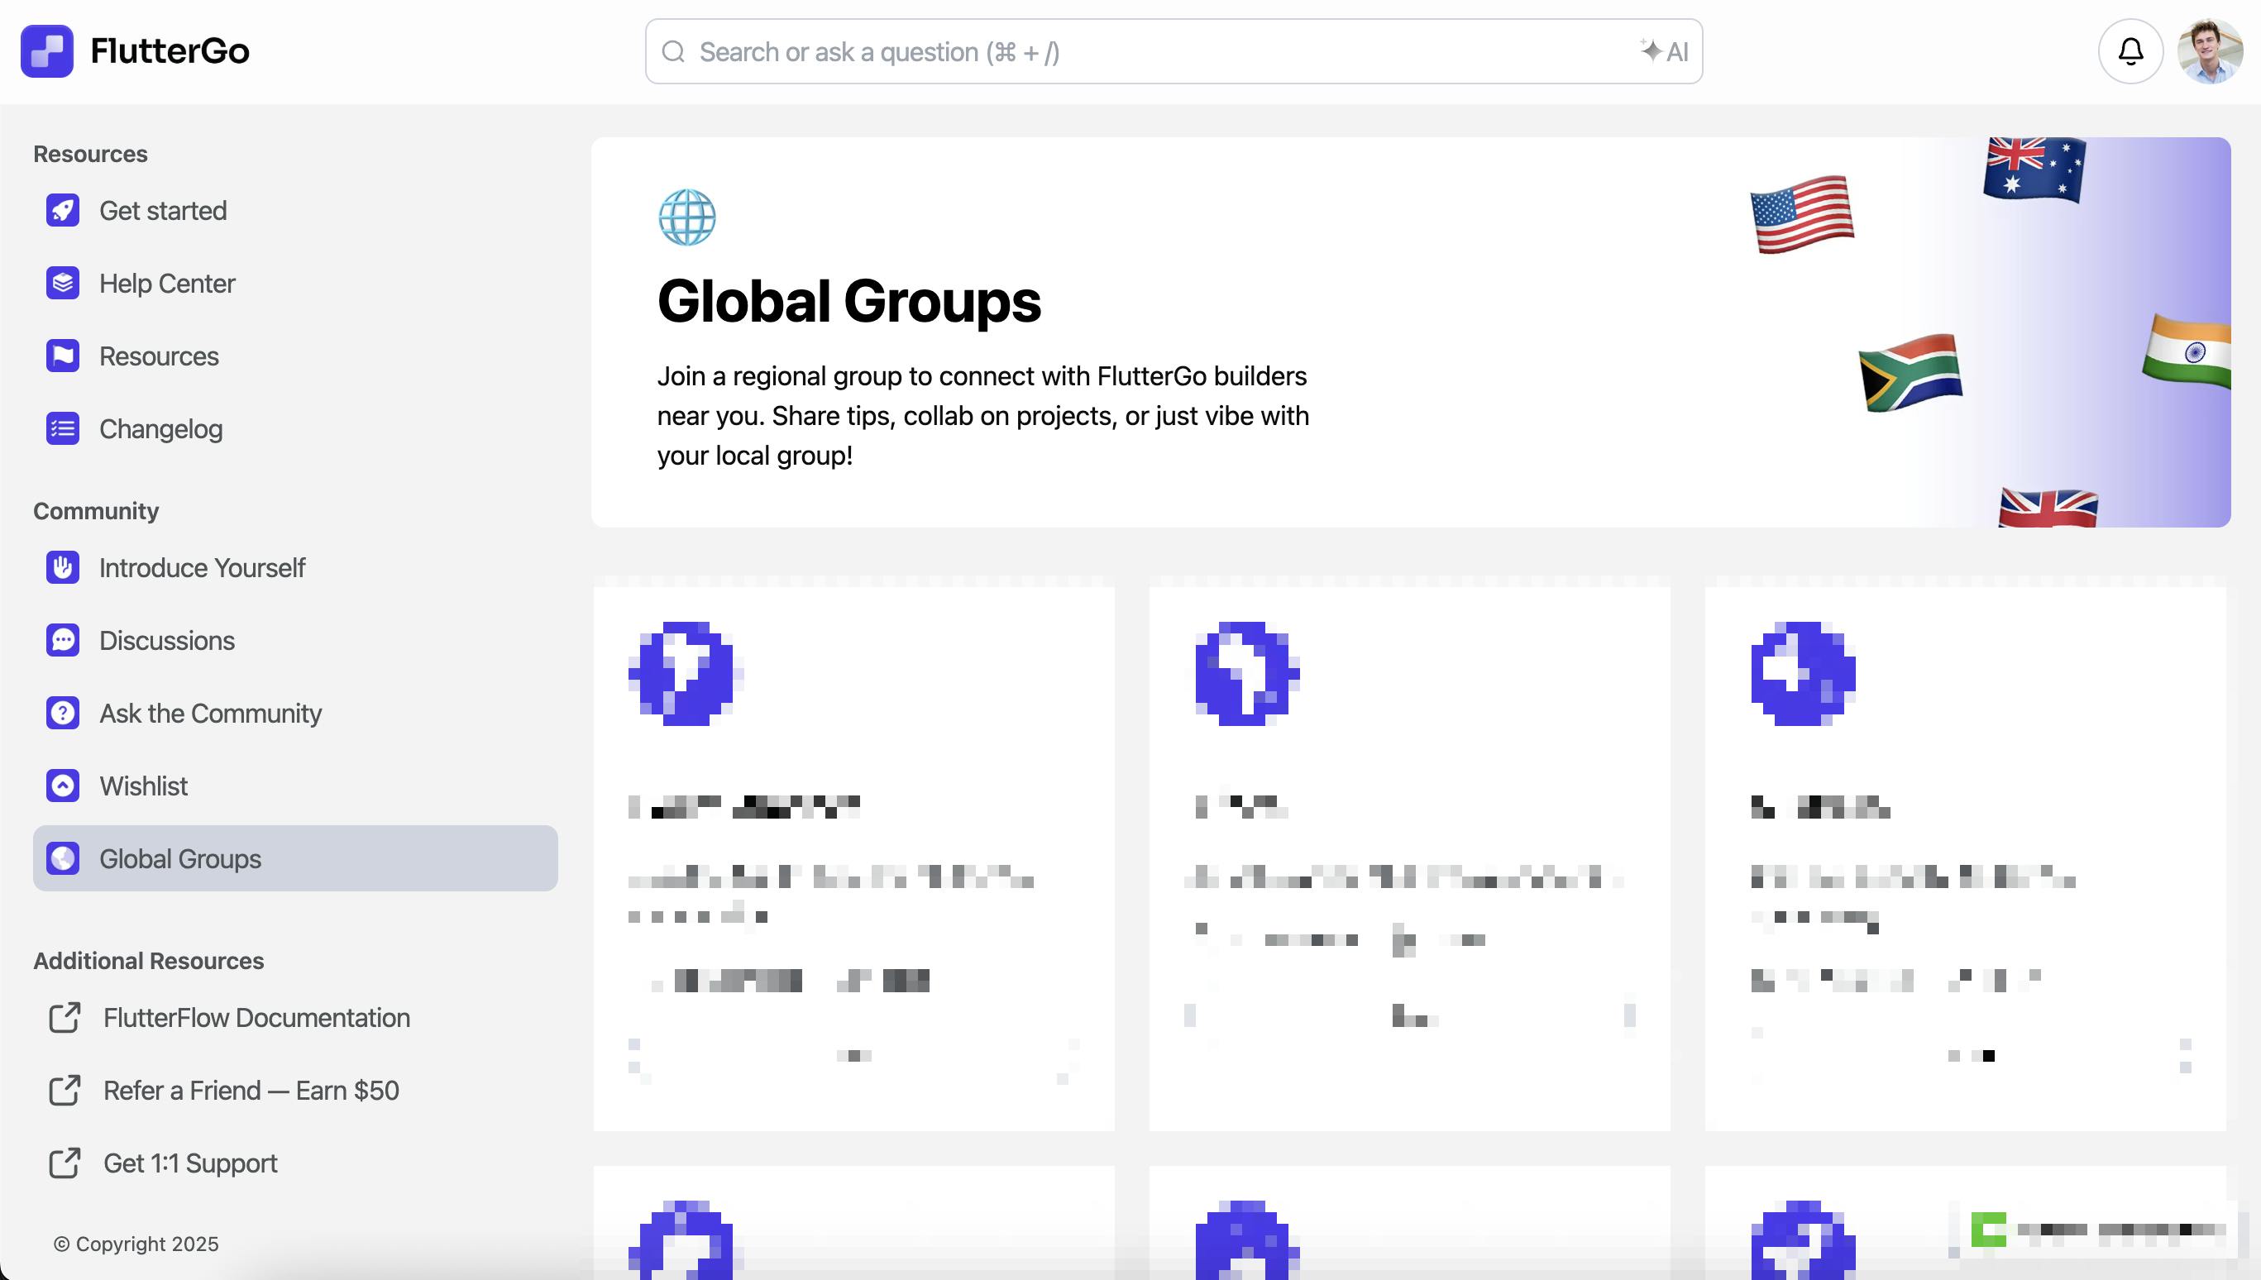Open the Resources flag item
Viewport: 2261px width, 1280px height.
pos(62,356)
